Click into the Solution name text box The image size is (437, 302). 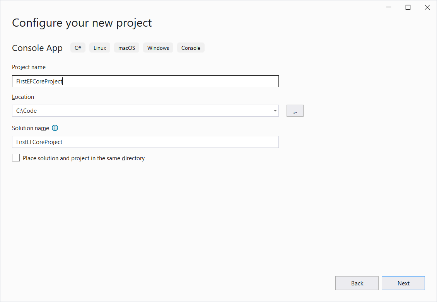pos(145,142)
